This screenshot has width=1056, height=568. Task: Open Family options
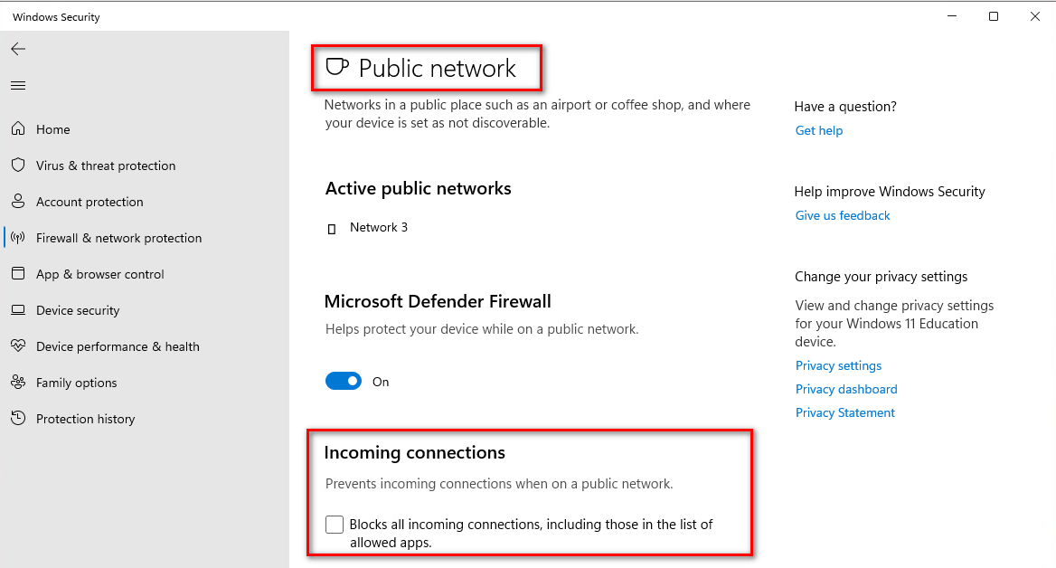[x=76, y=383]
